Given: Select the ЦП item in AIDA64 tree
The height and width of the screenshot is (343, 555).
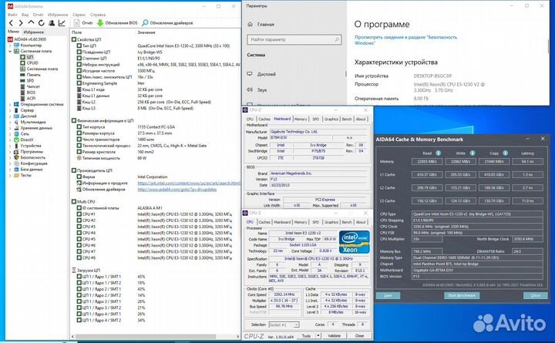Looking at the screenshot, I should 27,57.
